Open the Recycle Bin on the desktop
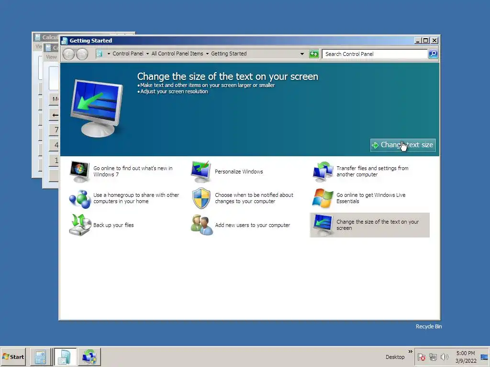Screen dimensions: 490x367 pos(428,326)
